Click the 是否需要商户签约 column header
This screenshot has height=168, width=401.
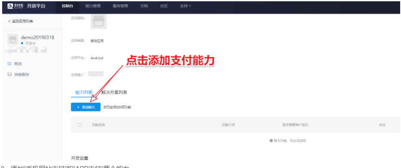point(295,125)
